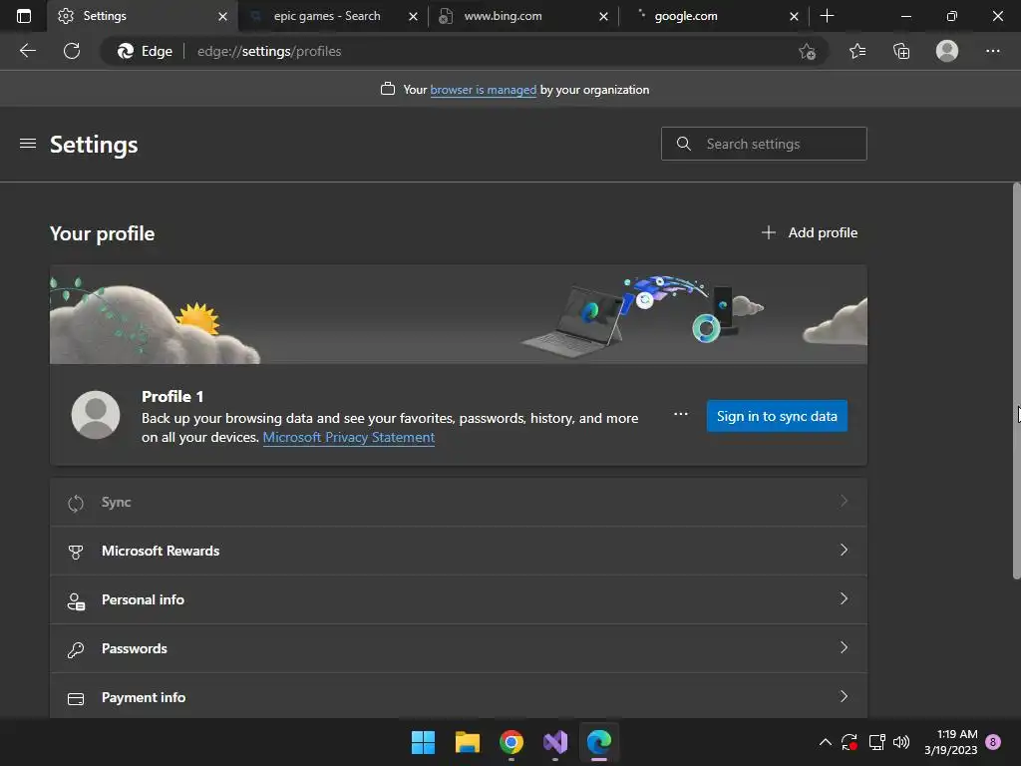Open the volume control in tray
This screenshot has height=766, width=1021.
(x=901, y=742)
